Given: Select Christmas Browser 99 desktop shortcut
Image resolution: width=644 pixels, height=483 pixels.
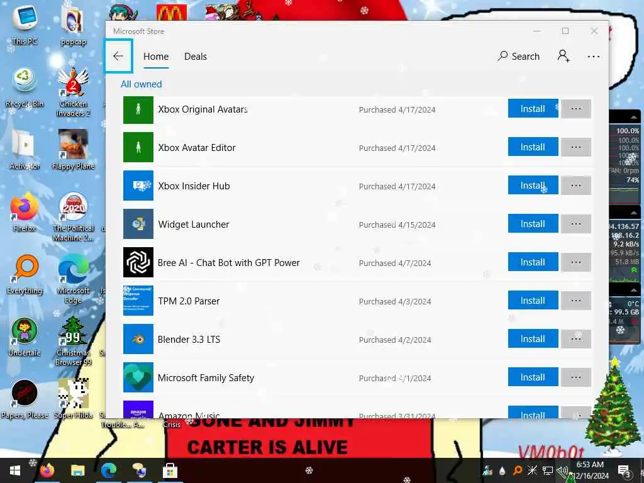Looking at the screenshot, I should coord(73,341).
